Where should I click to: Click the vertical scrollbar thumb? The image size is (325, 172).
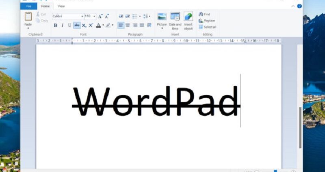click(x=300, y=127)
